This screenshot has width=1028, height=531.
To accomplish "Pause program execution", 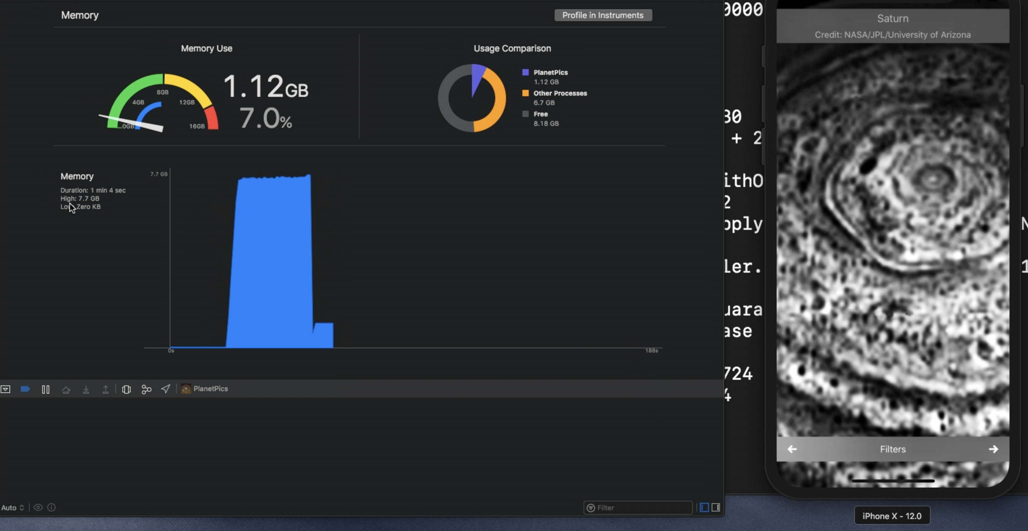I will click(x=45, y=389).
